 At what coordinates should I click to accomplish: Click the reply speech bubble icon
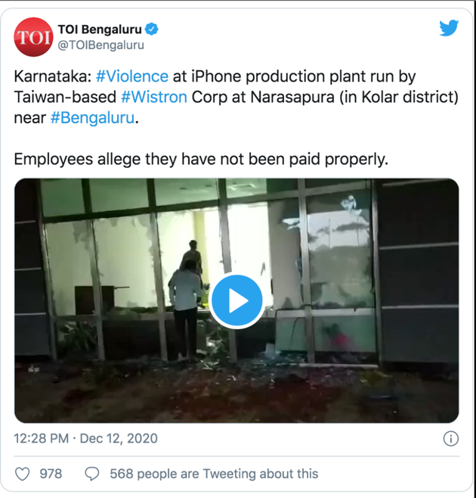tap(92, 475)
